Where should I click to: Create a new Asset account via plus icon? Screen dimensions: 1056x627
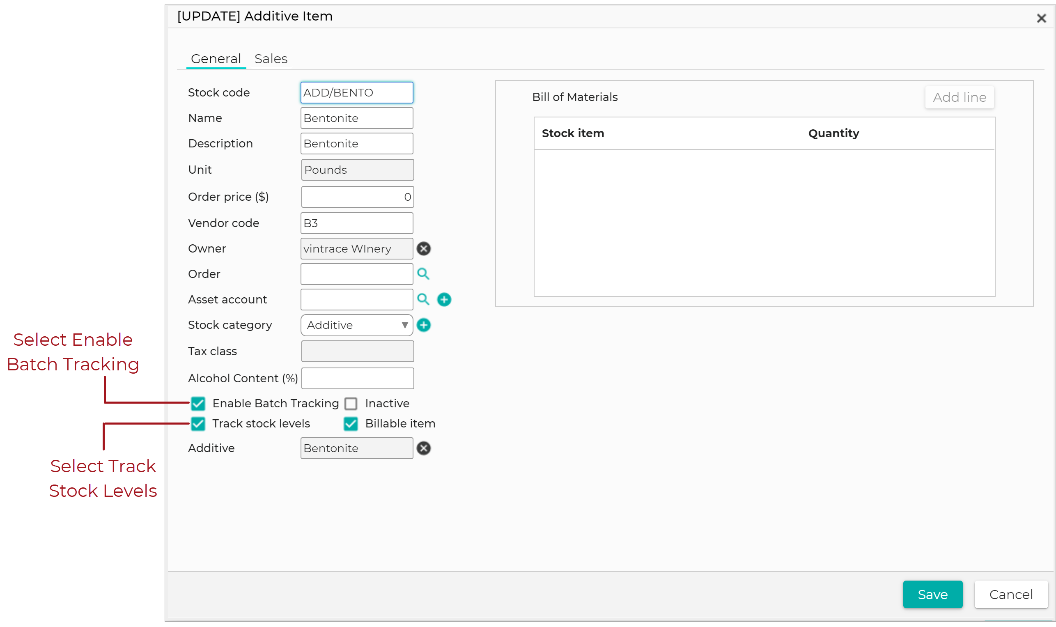point(444,299)
